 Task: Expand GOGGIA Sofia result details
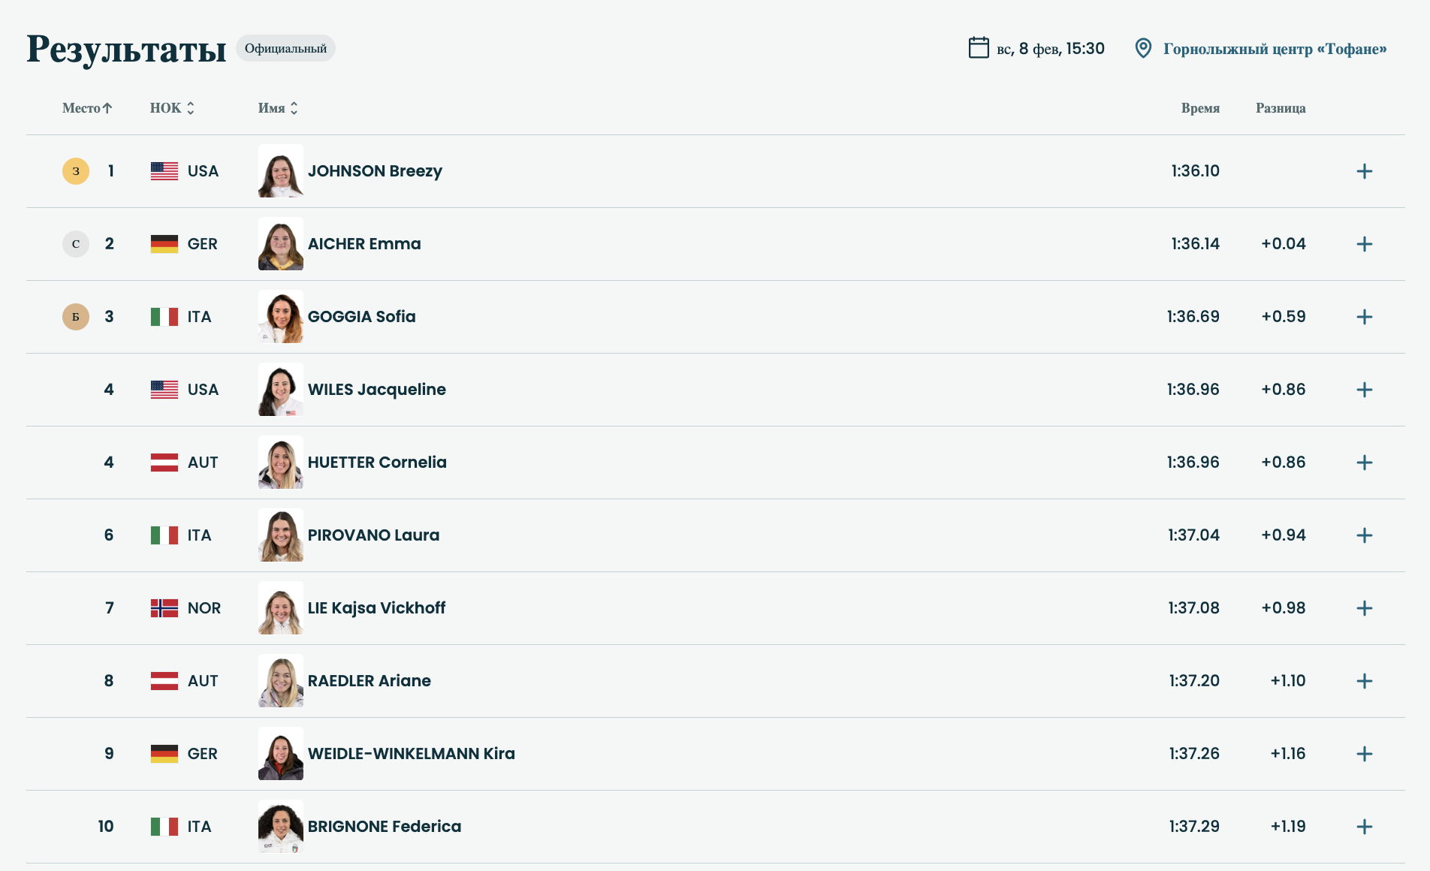click(1364, 317)
